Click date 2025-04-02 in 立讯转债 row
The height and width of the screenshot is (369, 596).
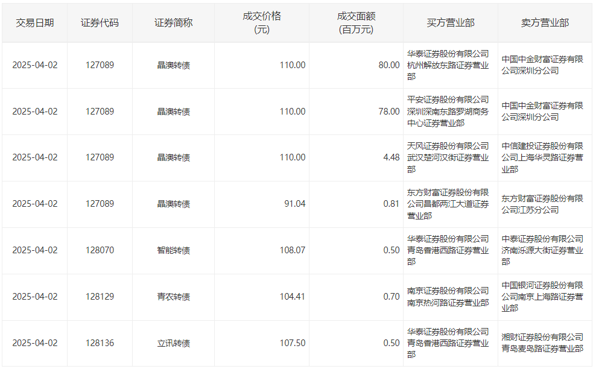[x=35, y=343]
